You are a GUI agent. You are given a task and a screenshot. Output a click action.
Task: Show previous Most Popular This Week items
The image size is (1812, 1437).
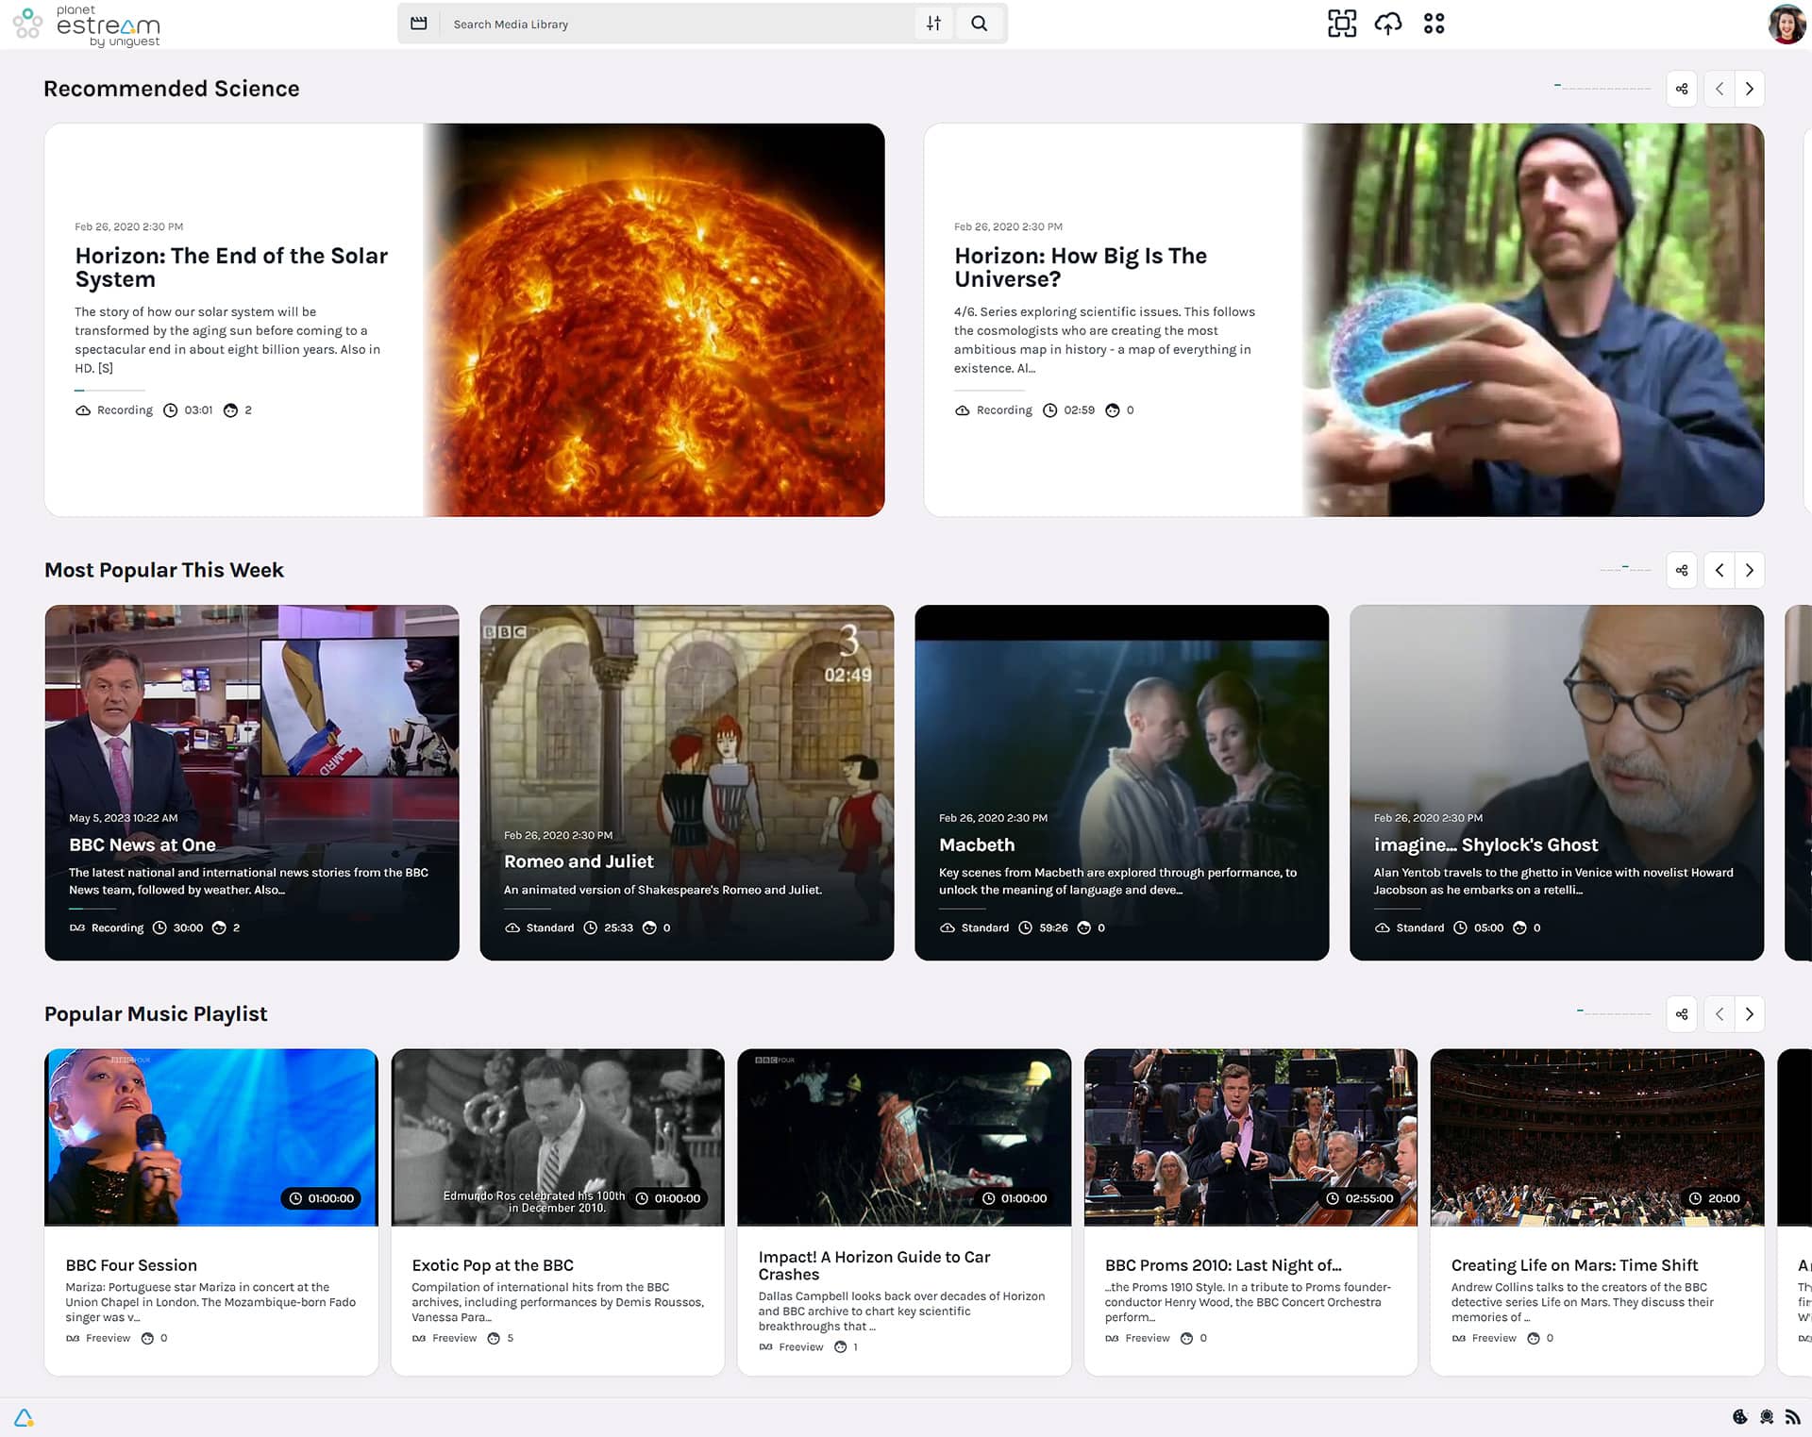[1720, 570]
